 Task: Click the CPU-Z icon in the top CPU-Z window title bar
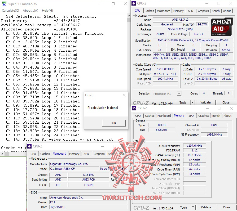(x=134, y=3)
